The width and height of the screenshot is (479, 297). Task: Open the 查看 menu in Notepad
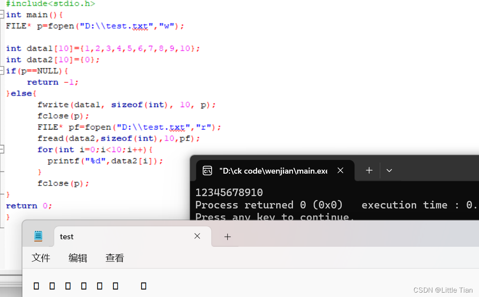click(x=114, y=258)
